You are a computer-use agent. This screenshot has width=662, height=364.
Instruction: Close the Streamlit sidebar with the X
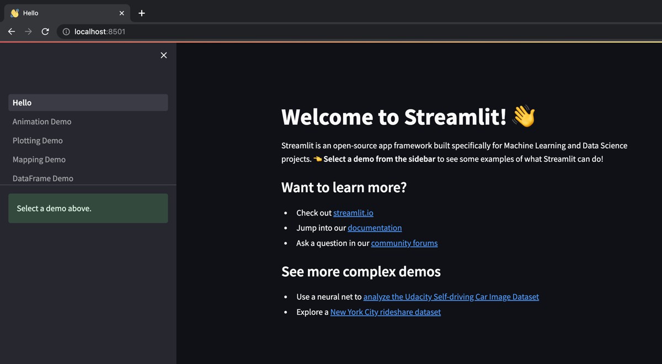click(163, 55)
